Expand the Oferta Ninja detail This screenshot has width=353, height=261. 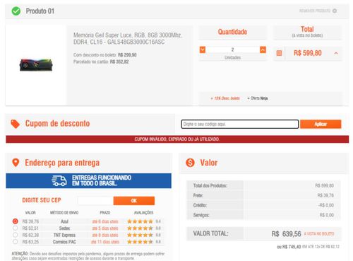pos(258,98)
